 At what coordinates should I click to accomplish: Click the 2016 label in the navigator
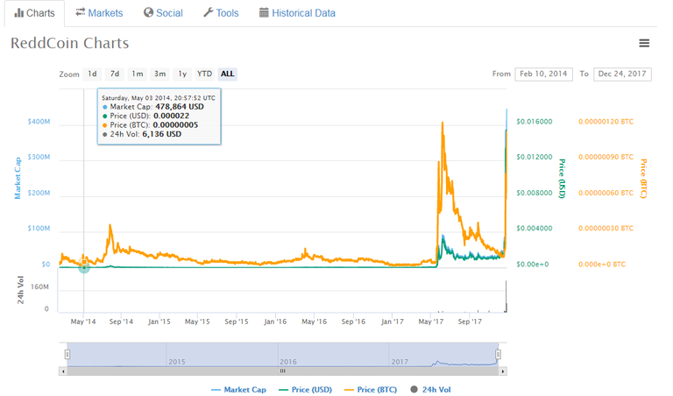(288, 362)
